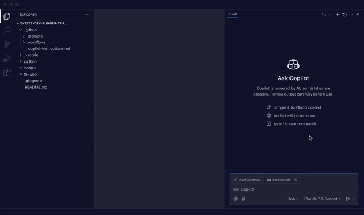
Task: Open chat panel more actions ellipsis
Action: pyautogui.click(x=351, y=14)
